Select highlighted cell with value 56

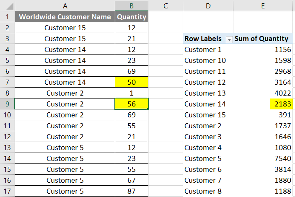pyautogui.click(x=132, y=104)
